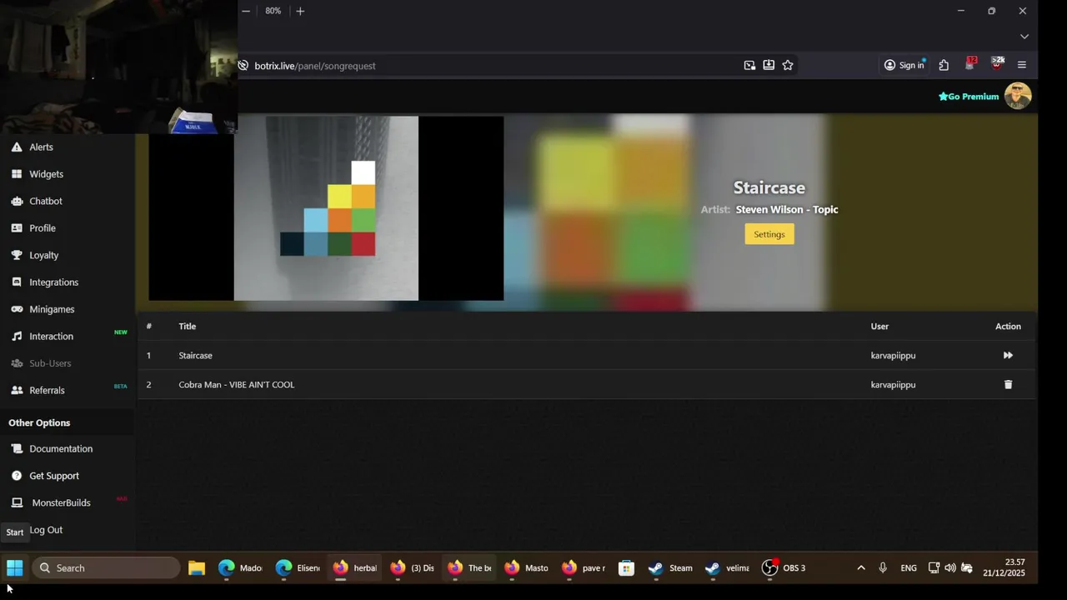
Task: Zoom in with the plus button
Action: 300,11
